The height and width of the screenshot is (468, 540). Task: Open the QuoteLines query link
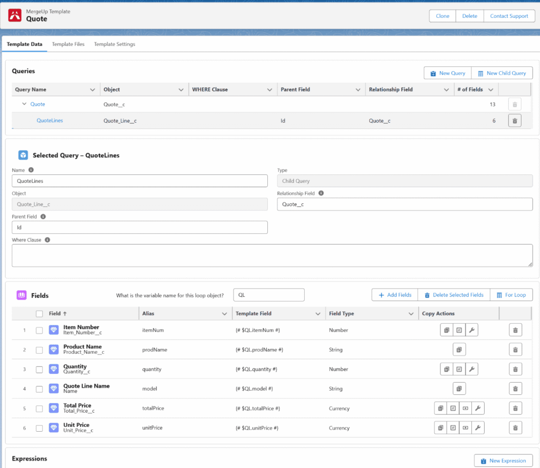(x=50, y=121)
